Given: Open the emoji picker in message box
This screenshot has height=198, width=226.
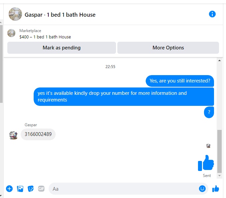Looking at the screenshot, I should click(x=202, y=189).
